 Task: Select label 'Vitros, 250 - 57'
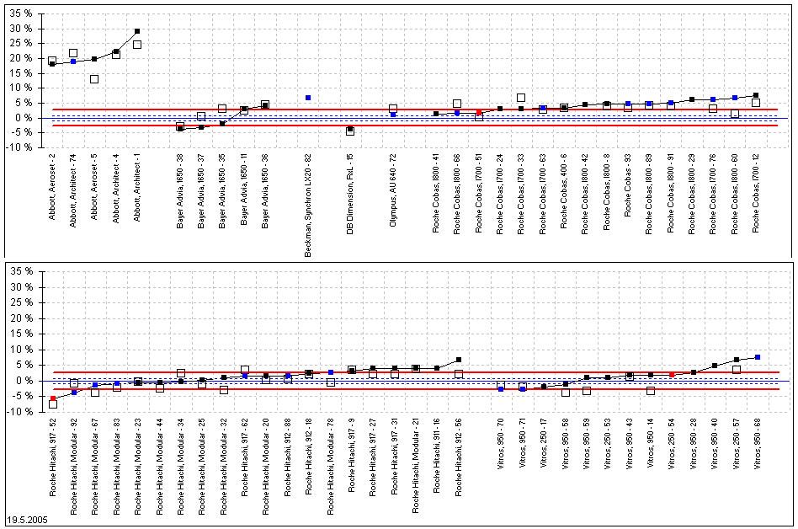[736, 446]
